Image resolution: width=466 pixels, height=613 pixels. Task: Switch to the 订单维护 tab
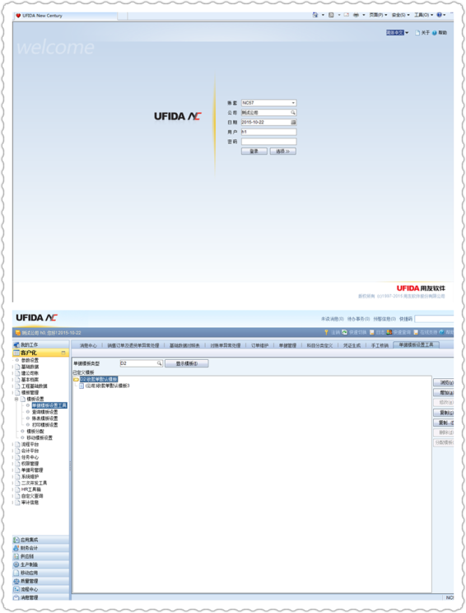[x=259, y=345]
